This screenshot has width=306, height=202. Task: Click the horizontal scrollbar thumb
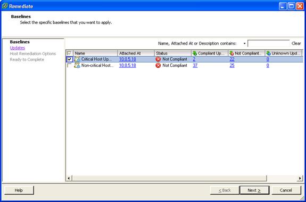tap(169, 178)
